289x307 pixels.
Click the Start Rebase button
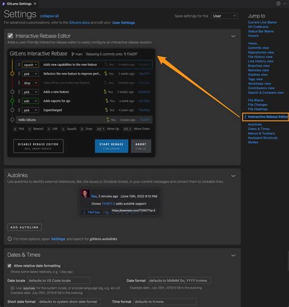point(112,146)
